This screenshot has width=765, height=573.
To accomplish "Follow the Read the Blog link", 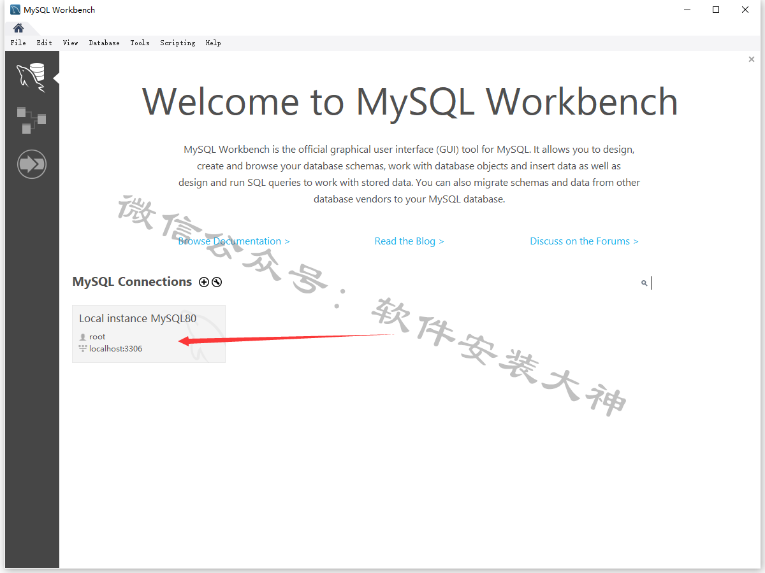I will pyautogui.click(x=409, y=241).
